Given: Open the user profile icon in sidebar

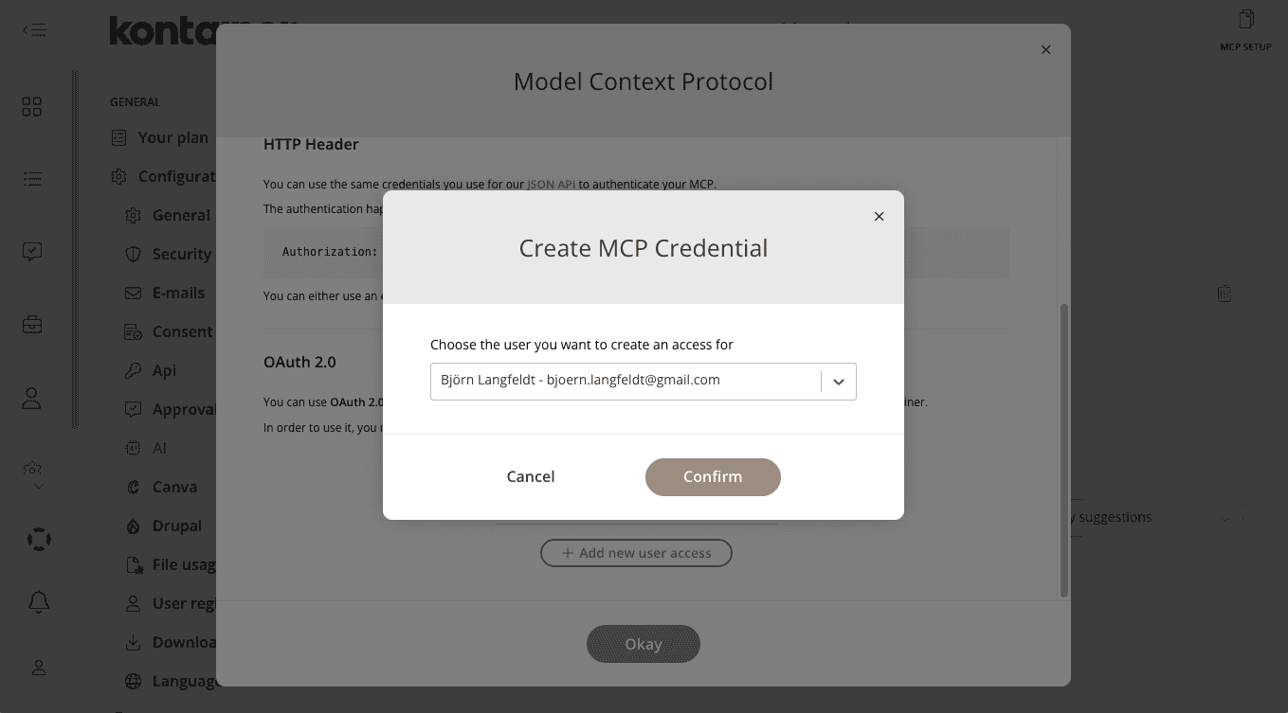Looking at the screenshot, I should click(31, 398).
